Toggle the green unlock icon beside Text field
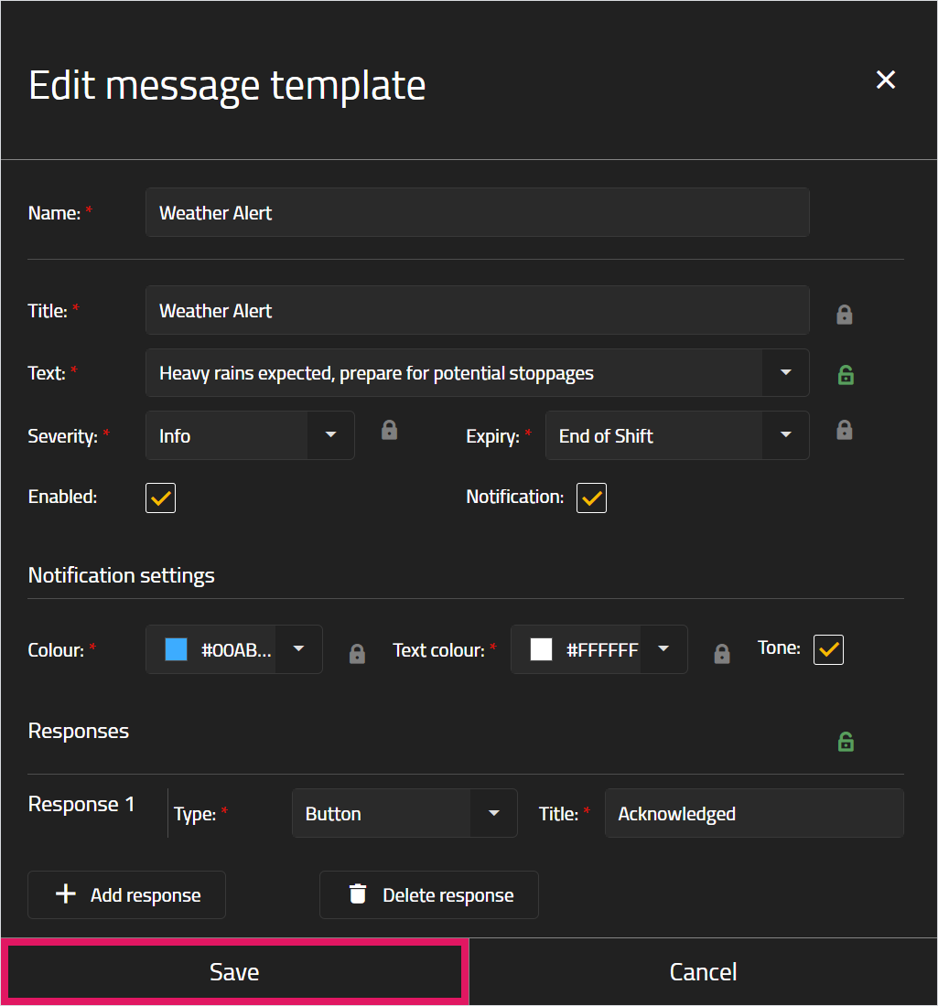Viewport: 938px width, 1006px height. [846, 375]
